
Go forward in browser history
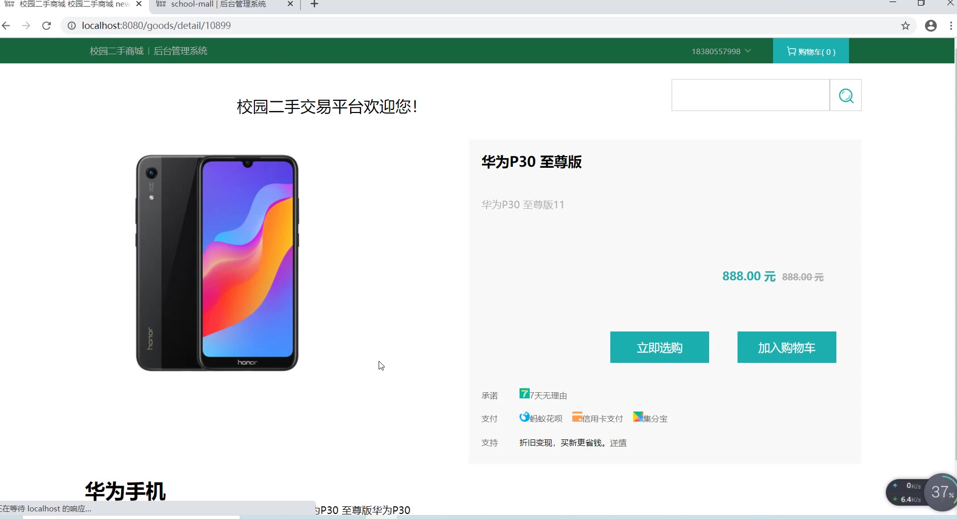coord(26,25)
